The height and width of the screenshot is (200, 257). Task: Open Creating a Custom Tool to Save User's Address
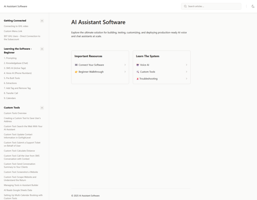pyautogui.click(x=22, y=120)
